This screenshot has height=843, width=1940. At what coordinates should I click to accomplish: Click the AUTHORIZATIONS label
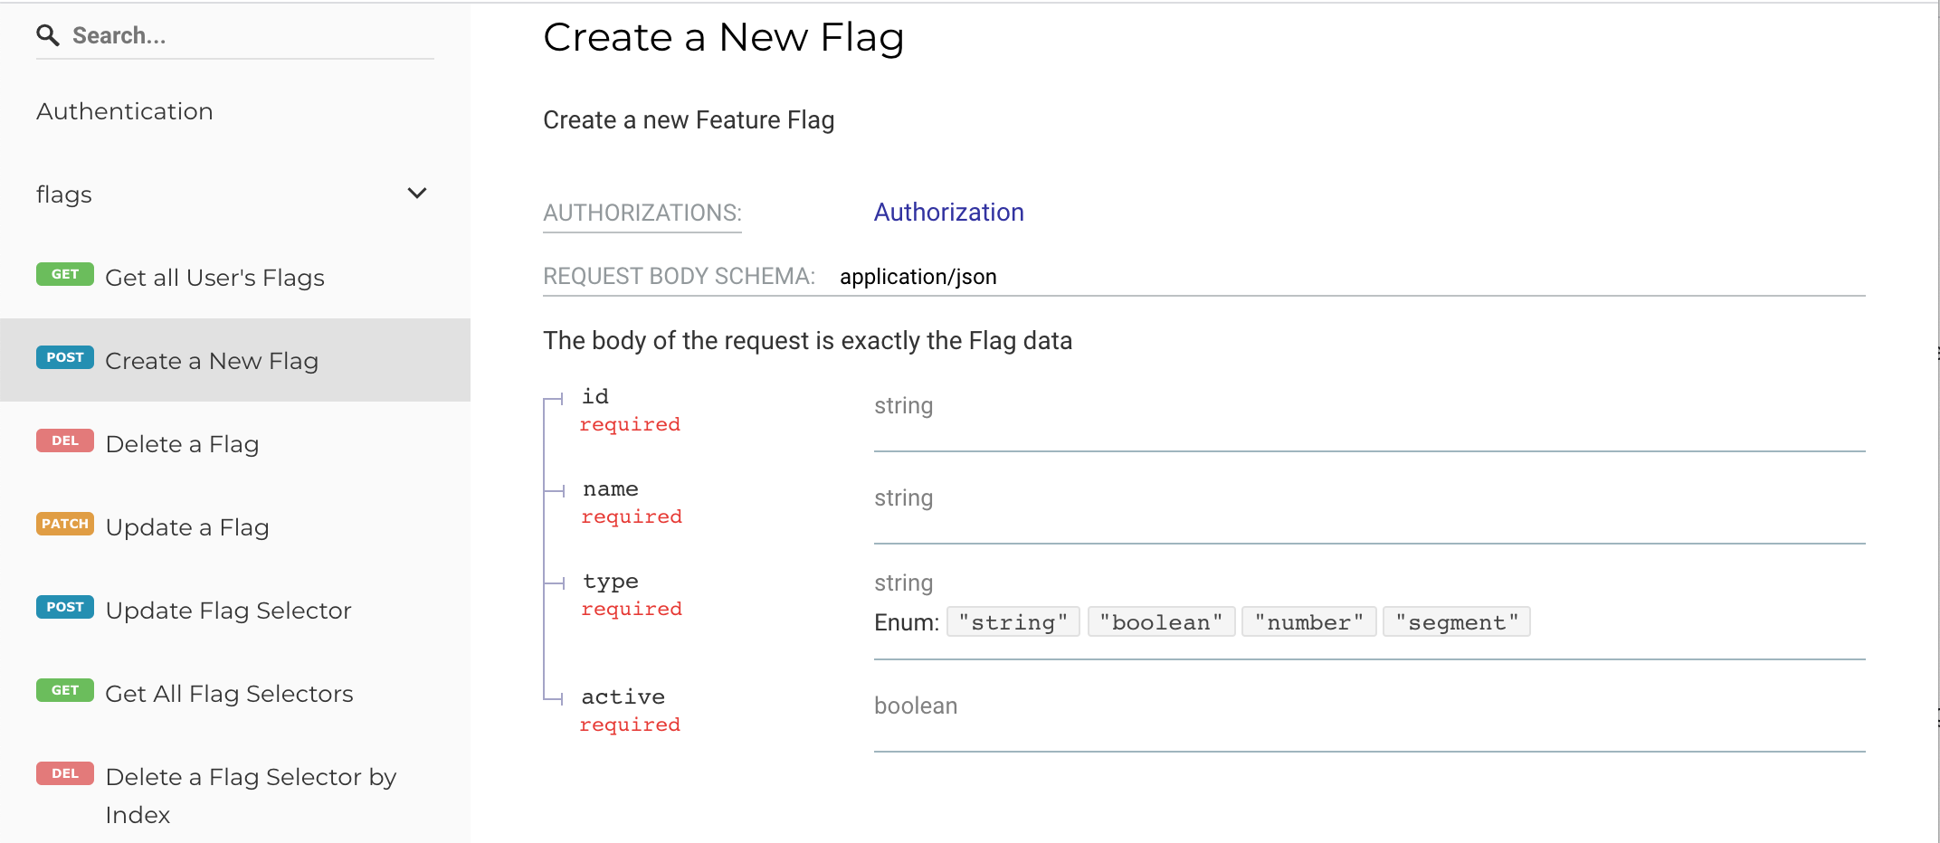(642, 213)
